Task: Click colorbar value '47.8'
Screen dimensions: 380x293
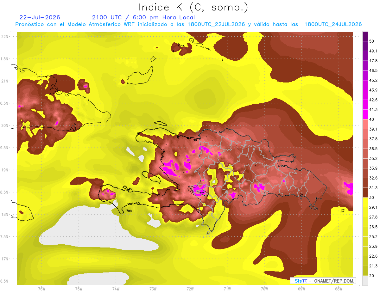Action: [x=373, y=61]
